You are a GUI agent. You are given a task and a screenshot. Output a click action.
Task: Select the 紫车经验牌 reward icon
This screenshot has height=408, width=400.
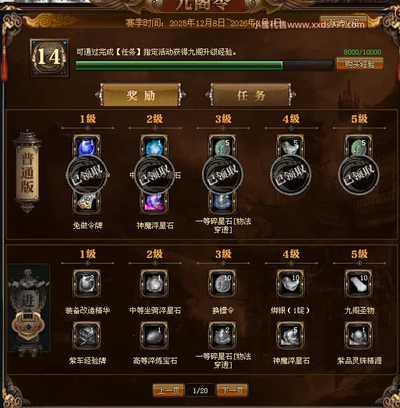87,335
